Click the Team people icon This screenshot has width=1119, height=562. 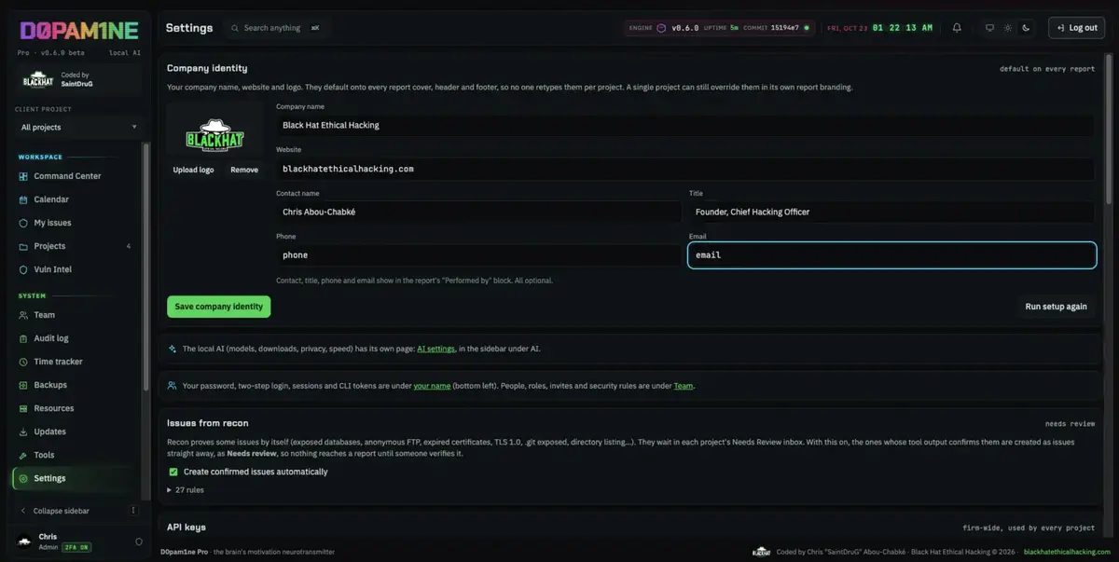(x=24, y=315)
